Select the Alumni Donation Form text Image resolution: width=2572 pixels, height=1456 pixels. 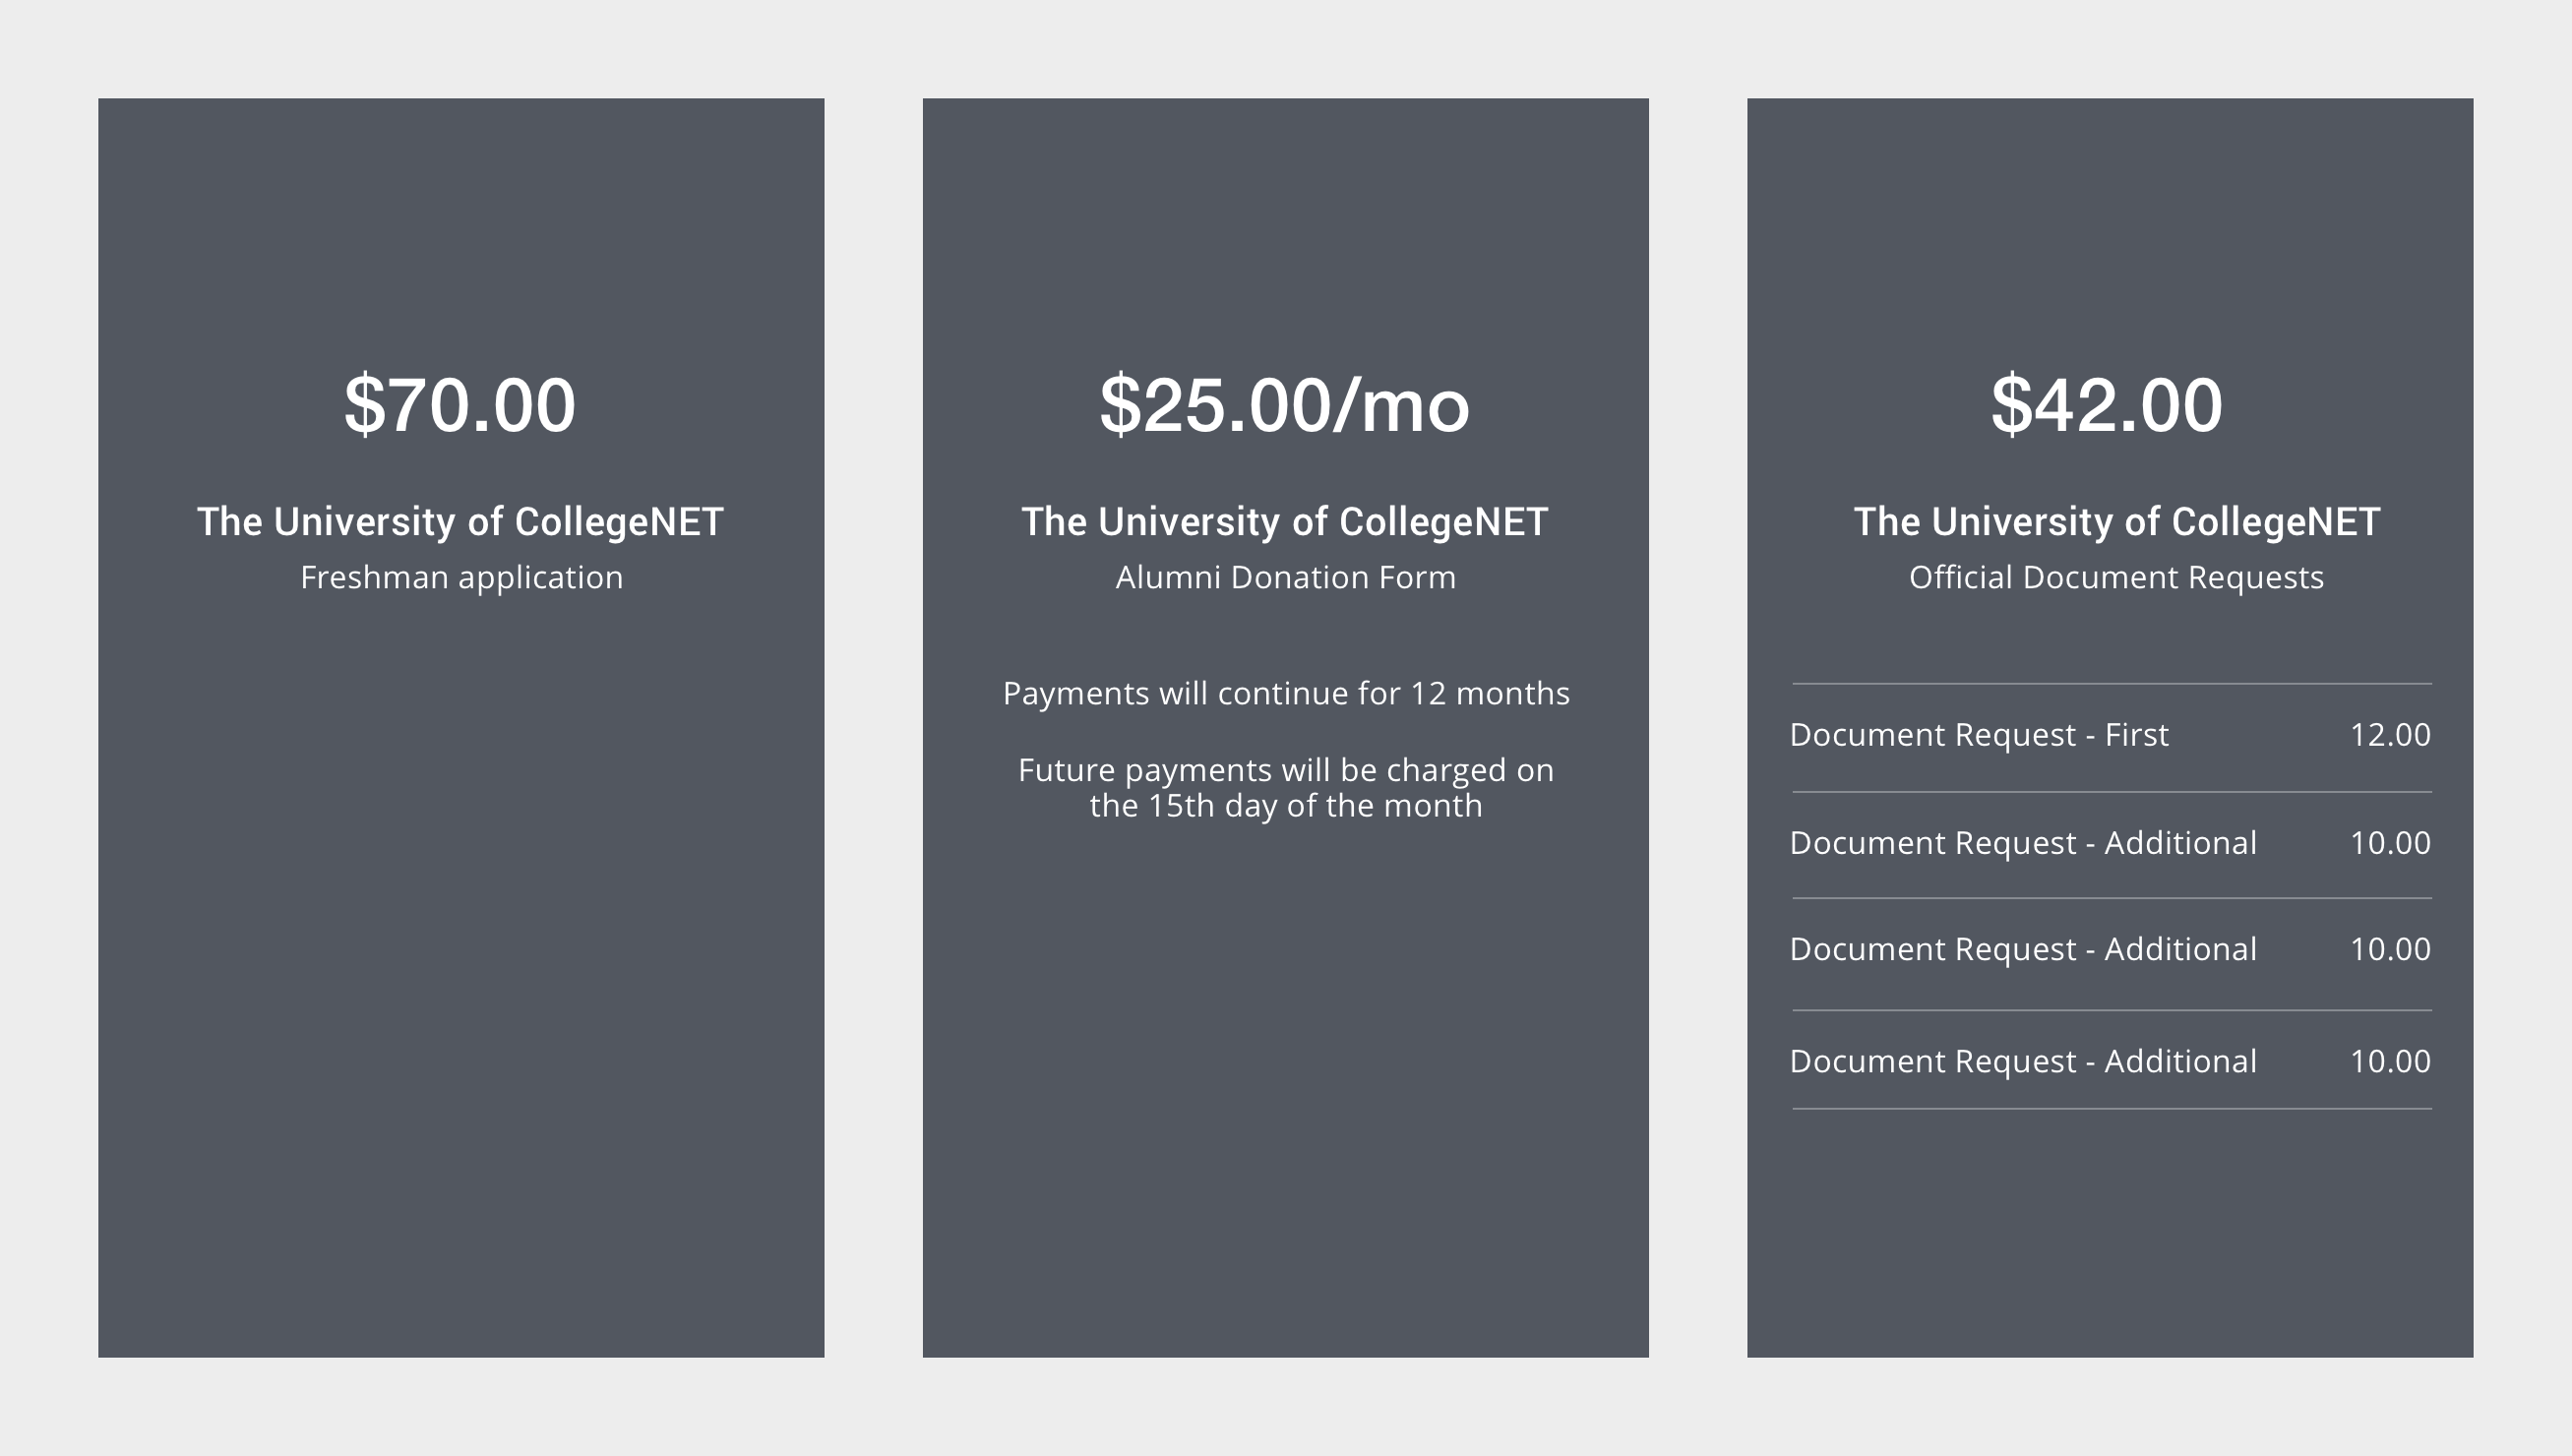click(x=1285, y=577)
